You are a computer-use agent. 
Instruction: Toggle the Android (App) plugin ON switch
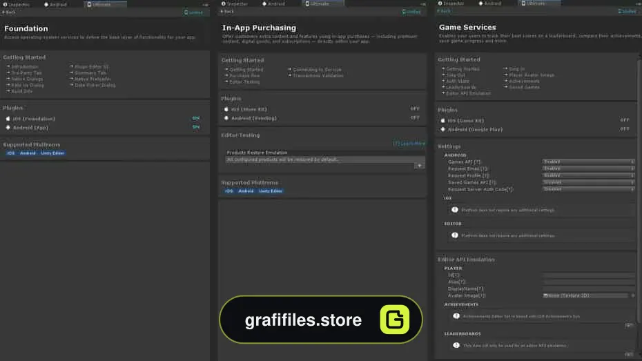click(x=196, y=127)
